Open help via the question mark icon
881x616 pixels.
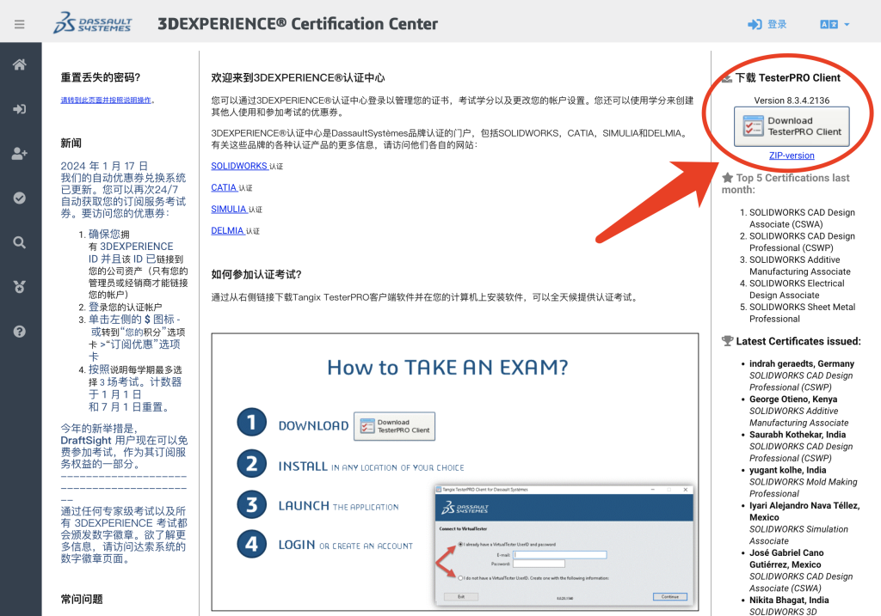coord(20,332)
